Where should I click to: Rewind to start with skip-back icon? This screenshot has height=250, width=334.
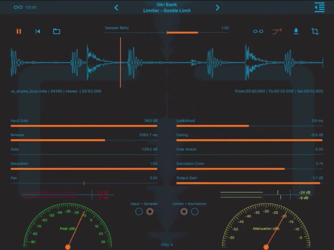38,31
